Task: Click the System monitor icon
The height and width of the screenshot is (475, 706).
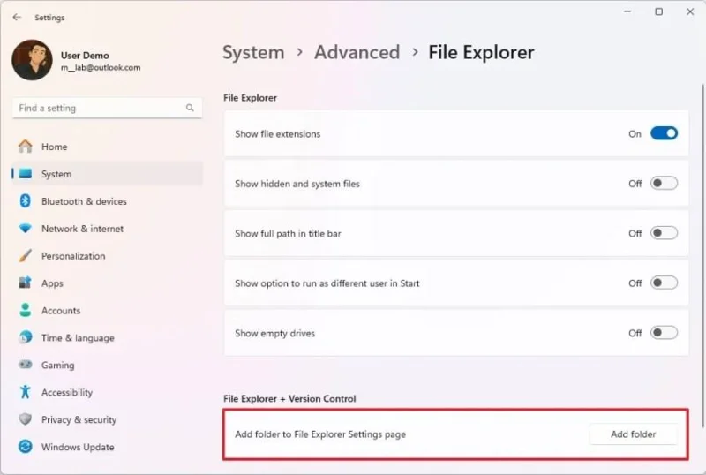Action: click(26, 174)
